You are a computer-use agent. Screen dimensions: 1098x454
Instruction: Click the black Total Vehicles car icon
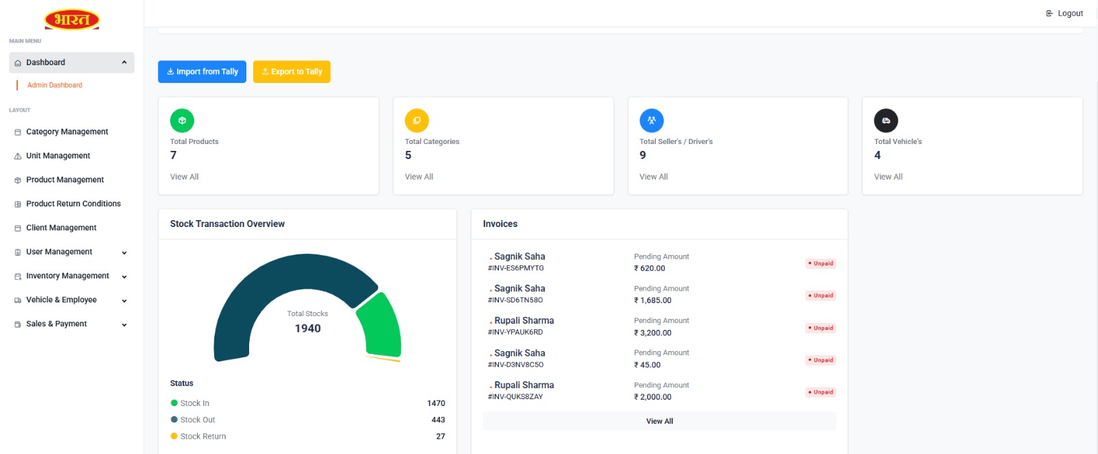point(886,121)
